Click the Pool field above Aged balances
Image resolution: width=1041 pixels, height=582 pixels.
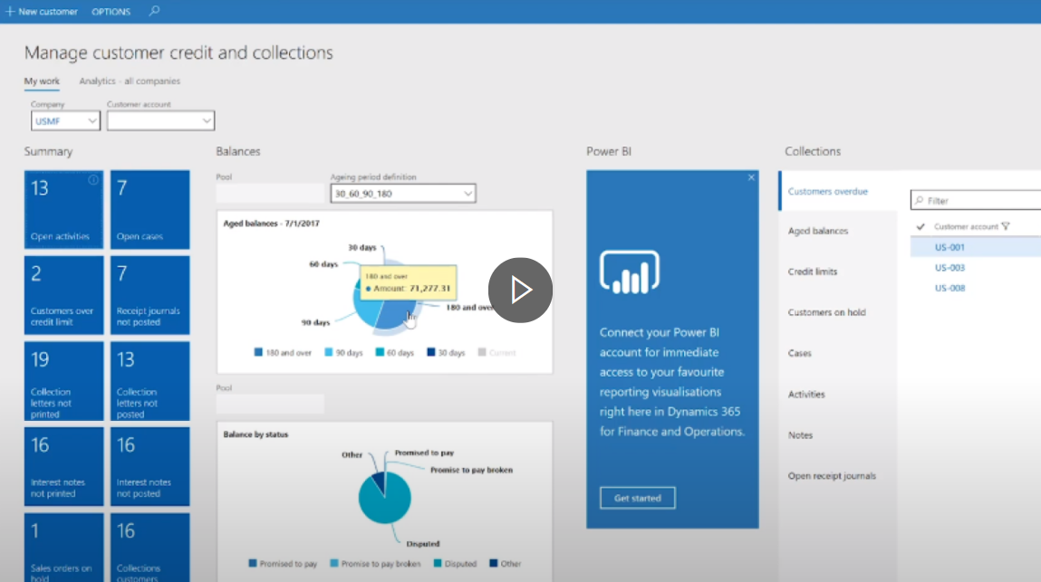(270, 193)
